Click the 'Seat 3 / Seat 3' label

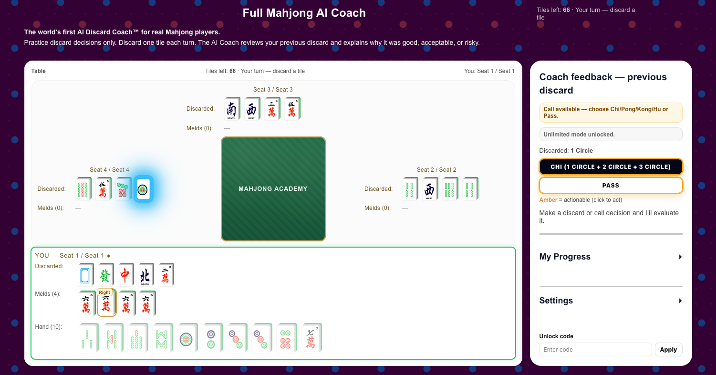273,90
